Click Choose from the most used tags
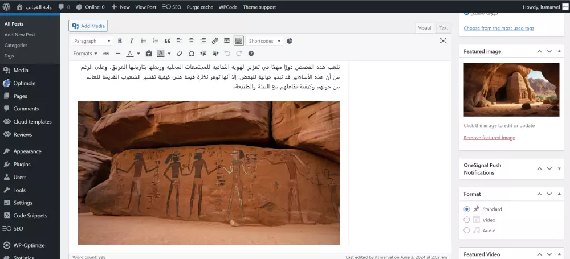 pyautogui.click(x=499, y=28)
